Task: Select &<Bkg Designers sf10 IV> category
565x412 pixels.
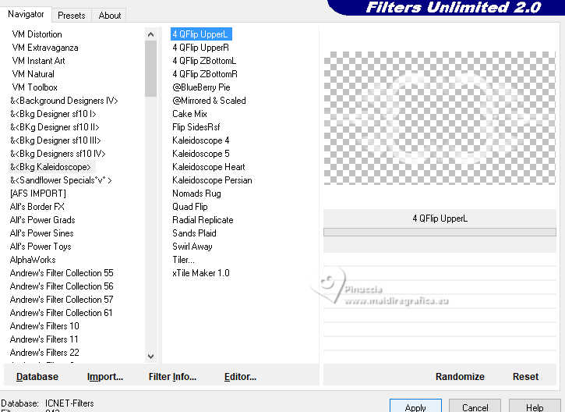Action: tap(58, 154)
